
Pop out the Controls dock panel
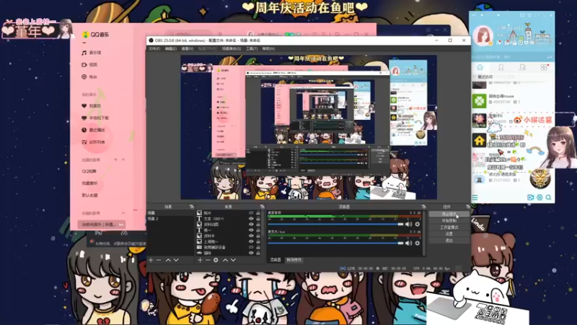pyautogui.click(x=467, y=207)
